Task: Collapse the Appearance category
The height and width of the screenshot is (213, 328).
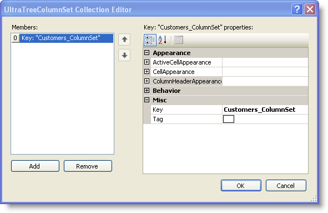Action: (147, 53)
